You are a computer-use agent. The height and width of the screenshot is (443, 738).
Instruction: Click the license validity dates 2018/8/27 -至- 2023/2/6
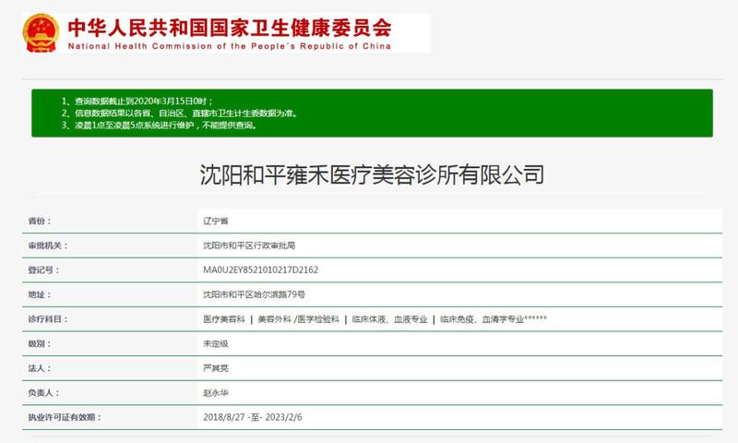click(252, 417)
